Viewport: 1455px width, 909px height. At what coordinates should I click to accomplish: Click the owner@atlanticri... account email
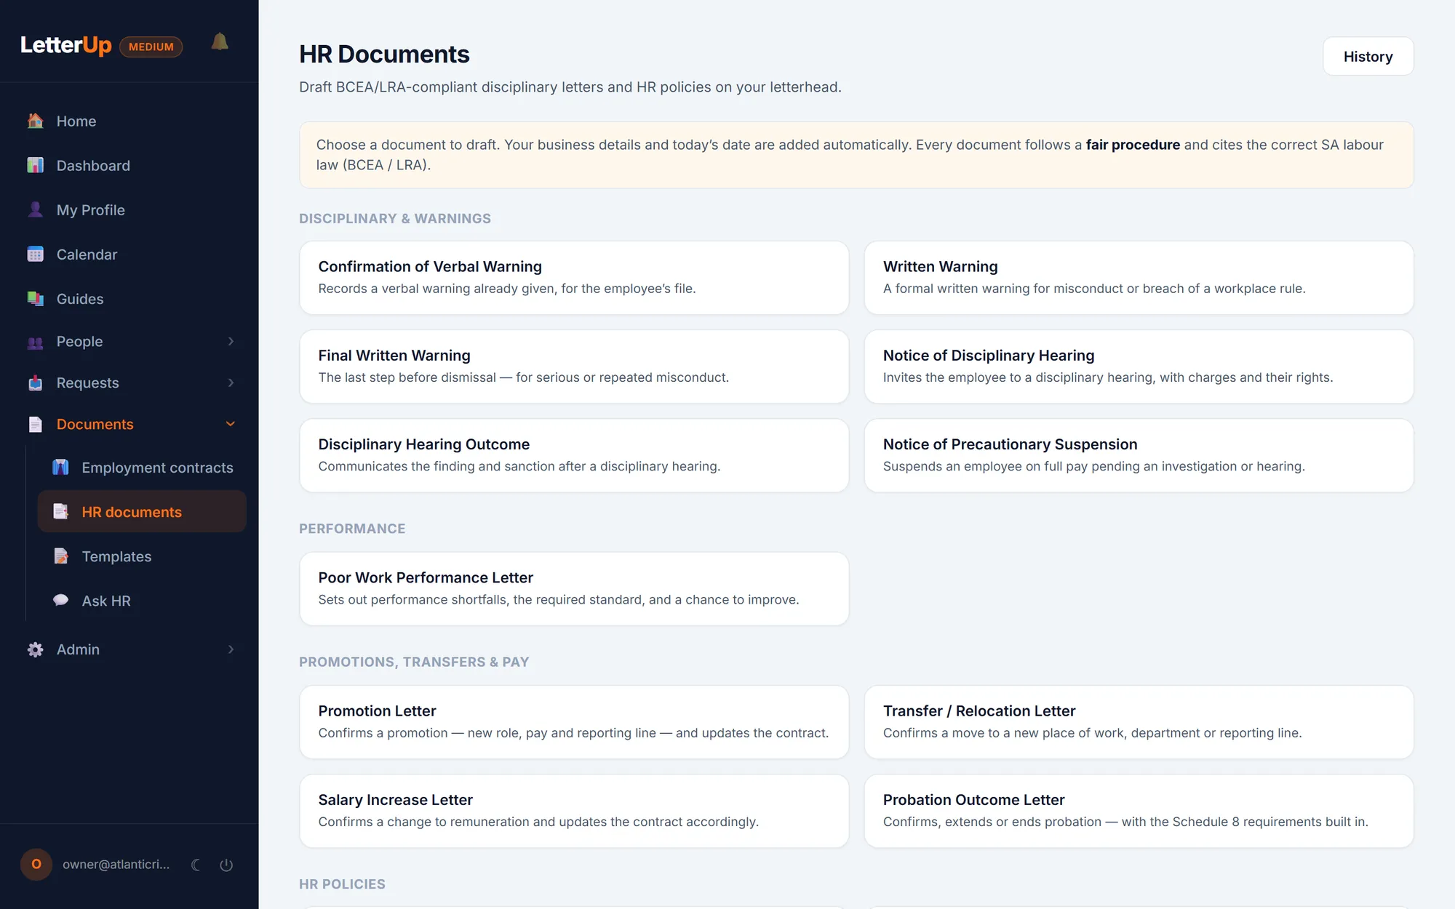[116, 865]
